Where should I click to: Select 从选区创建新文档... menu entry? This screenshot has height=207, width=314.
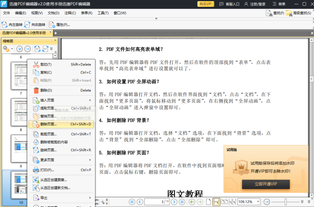click(x=61, y=188)
